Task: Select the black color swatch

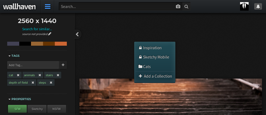Action: 25,44
